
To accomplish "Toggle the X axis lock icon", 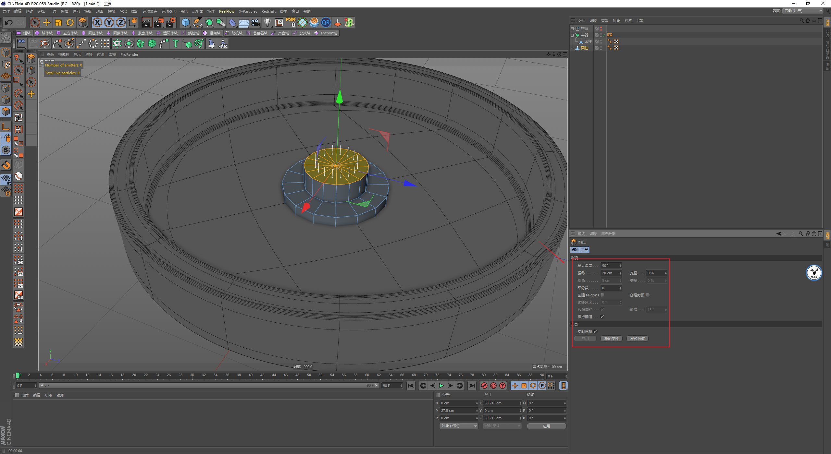I will coord(97,22).
